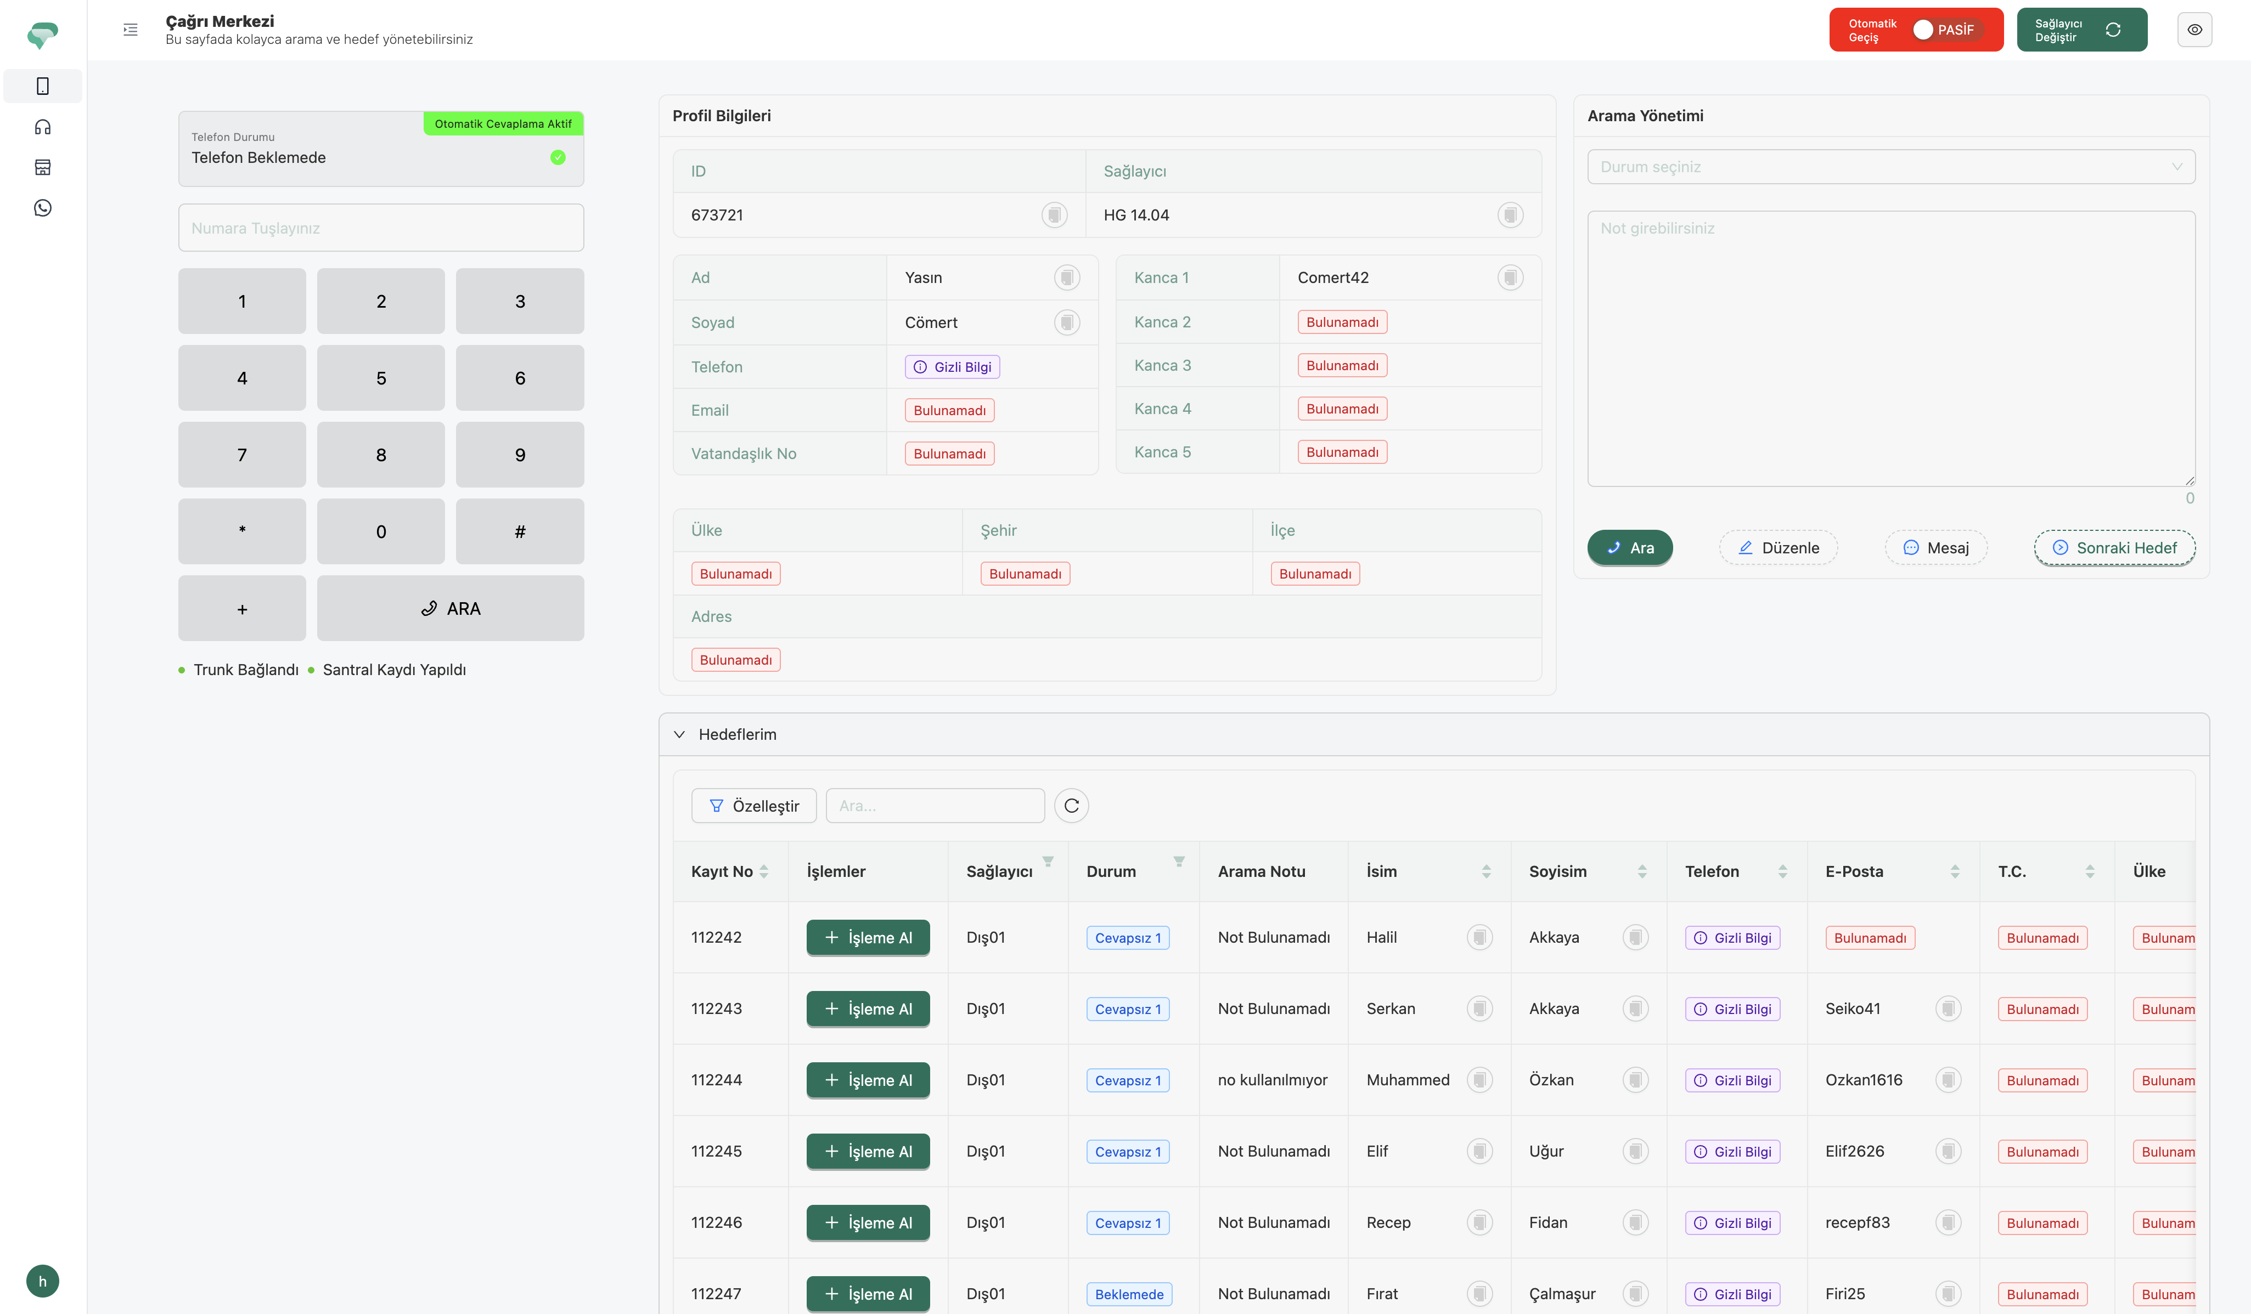Click İşleme Al for record 112242

pyautogui.click(x=868, y=937)
